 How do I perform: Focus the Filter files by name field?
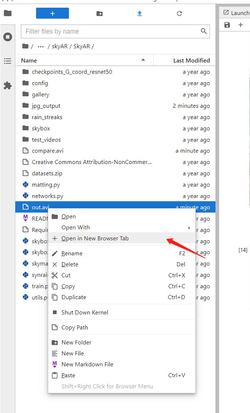[x=115, y=31]
